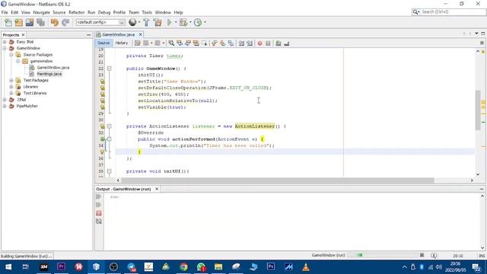Toggle bookmark on current line

coord(231,43)
